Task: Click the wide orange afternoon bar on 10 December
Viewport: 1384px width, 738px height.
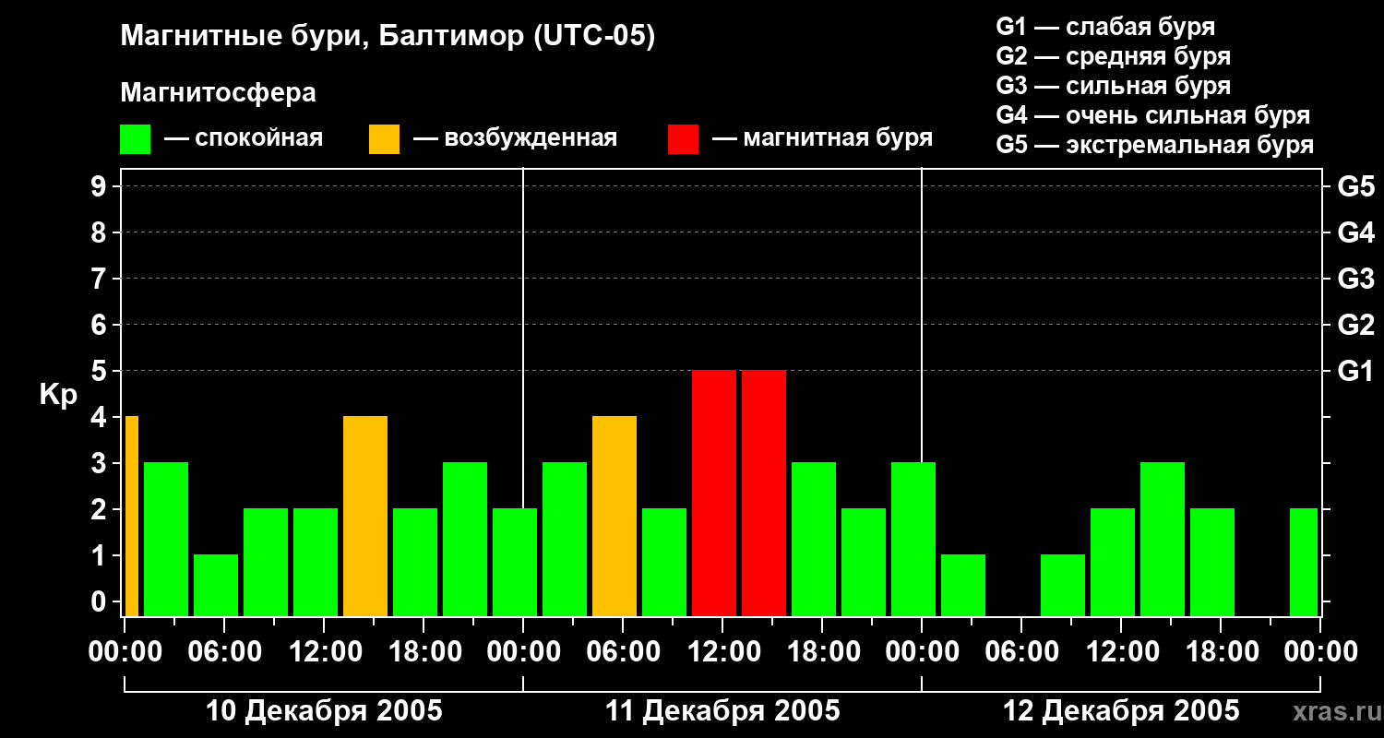Action: click(x=365, y=516)
